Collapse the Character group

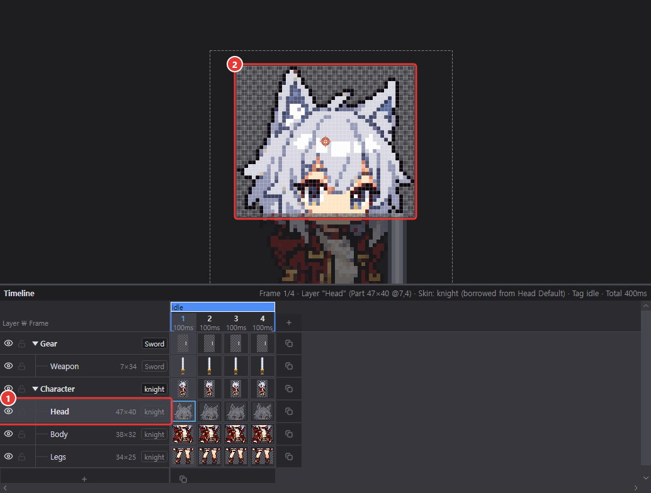tap(35, 389)
